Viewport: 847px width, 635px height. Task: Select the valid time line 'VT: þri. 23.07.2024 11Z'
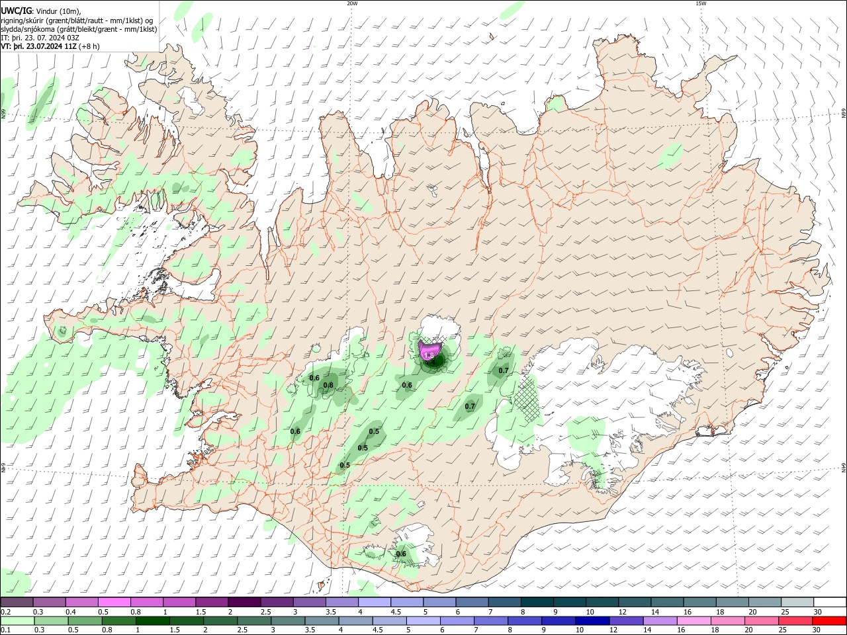point(40,46)
